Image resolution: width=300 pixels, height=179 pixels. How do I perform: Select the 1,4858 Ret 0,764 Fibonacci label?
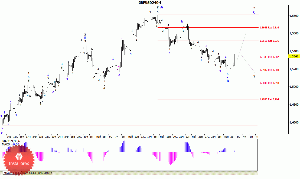click(x=269, y=99)
